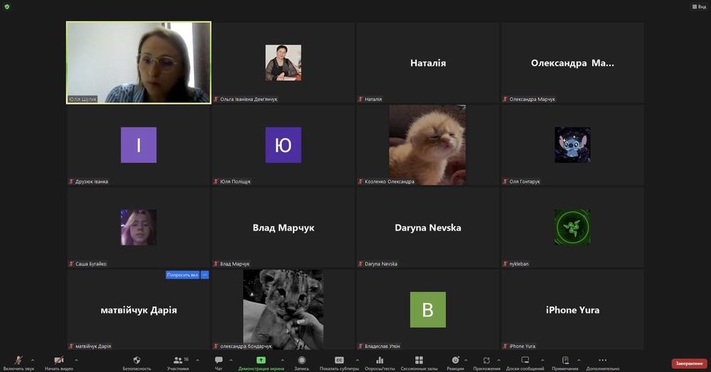Open Примечания notes

(x=565, y=363)
